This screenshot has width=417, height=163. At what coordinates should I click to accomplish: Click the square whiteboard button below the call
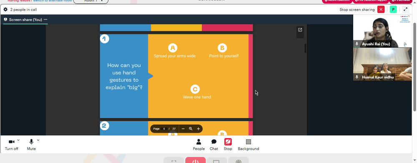point(217,160)
